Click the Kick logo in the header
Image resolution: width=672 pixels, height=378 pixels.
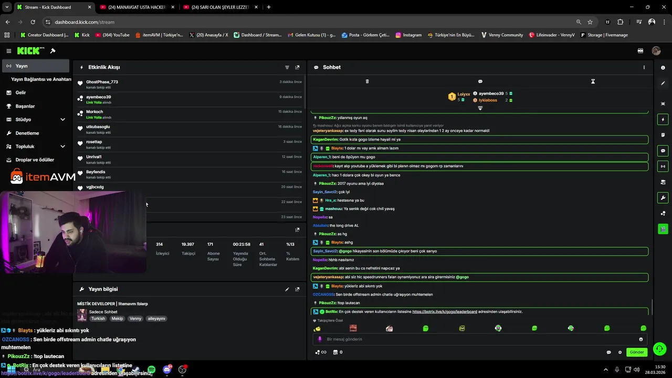31,51
